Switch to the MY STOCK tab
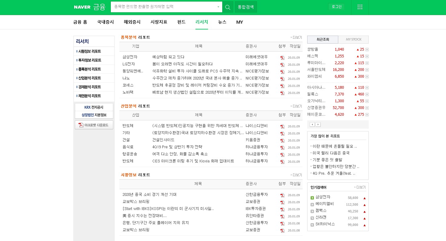The height and width of the screenshot is (241, 446). click(353, 40)
